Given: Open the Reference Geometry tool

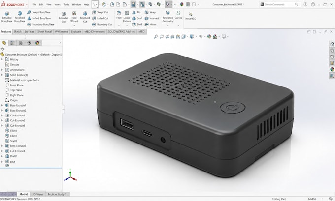Looking at the screenshot, I should 167,17.
